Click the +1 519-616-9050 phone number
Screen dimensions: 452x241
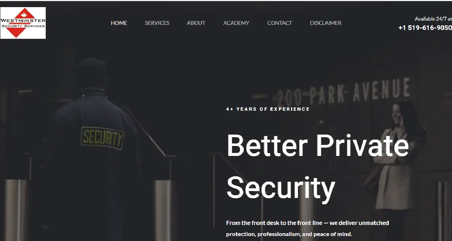(425, 28)
